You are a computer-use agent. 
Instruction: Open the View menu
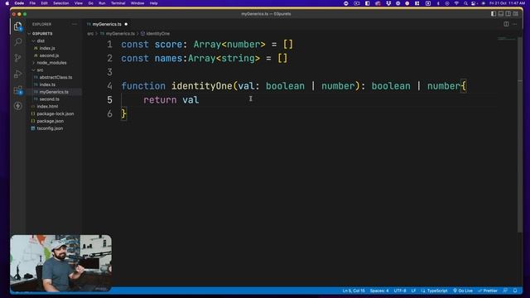(79, 3)
